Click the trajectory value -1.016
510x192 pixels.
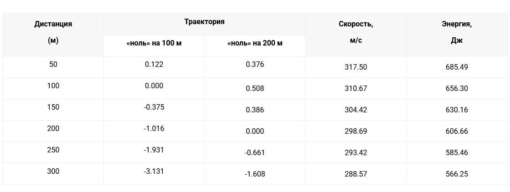pyautogui.click(x=154, y=129)
